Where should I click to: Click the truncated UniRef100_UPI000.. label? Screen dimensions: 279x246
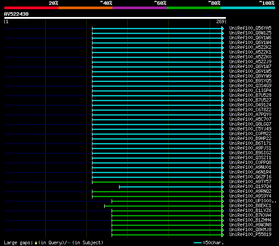(253, 201)
